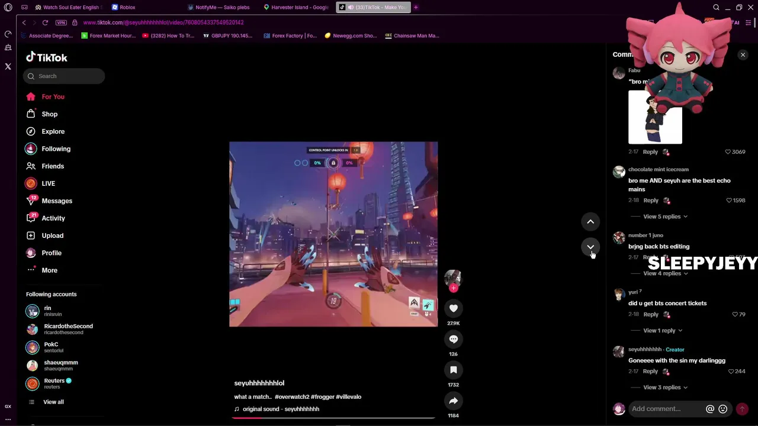758x426 pixels.
Task: Open comments via the speech bubble icon
Action: pyautogui.click(x=454, y=339)
